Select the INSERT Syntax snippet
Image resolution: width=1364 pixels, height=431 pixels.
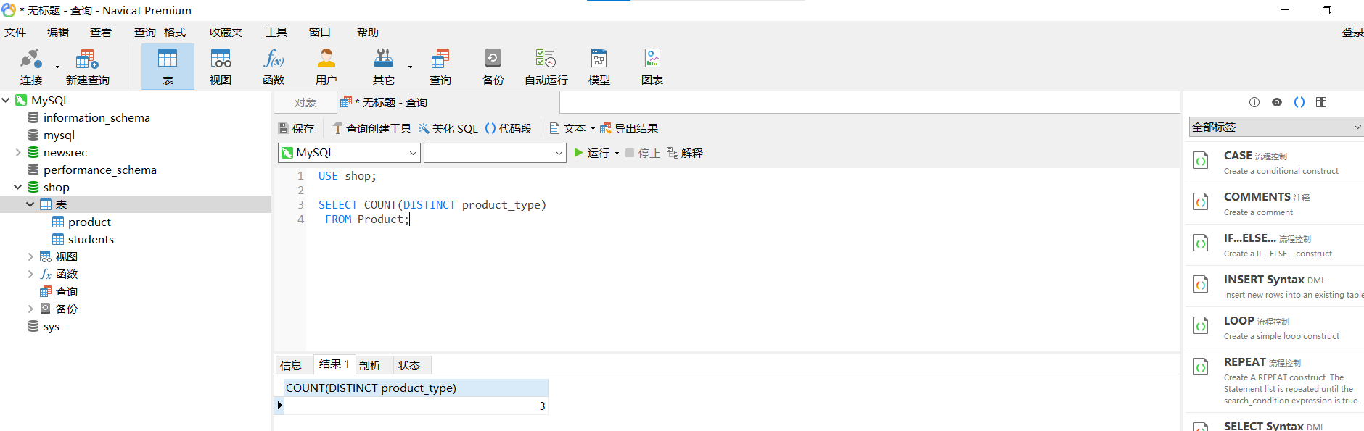tap(1276, 286)
